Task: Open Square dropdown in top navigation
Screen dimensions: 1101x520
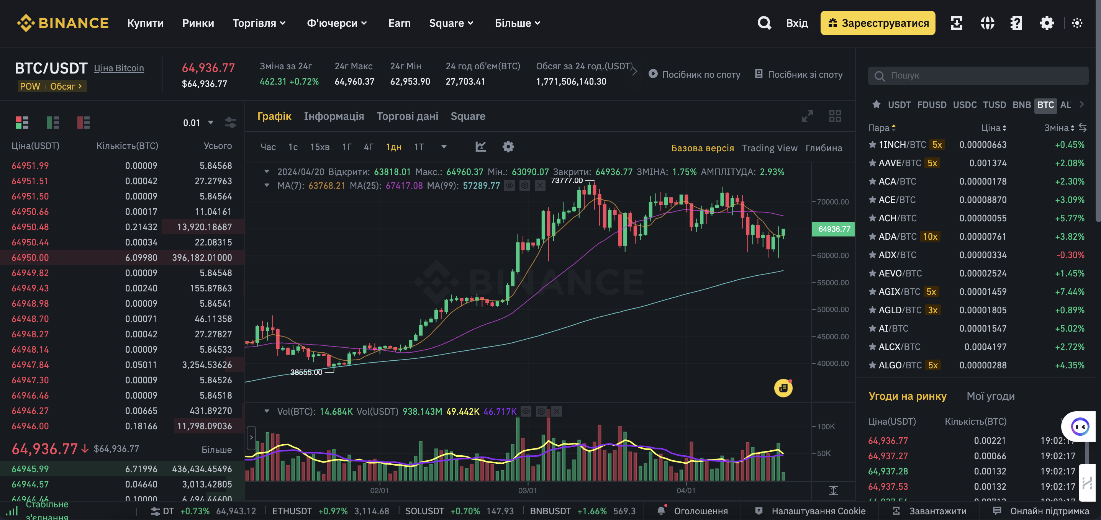Action: coord(451,23)
